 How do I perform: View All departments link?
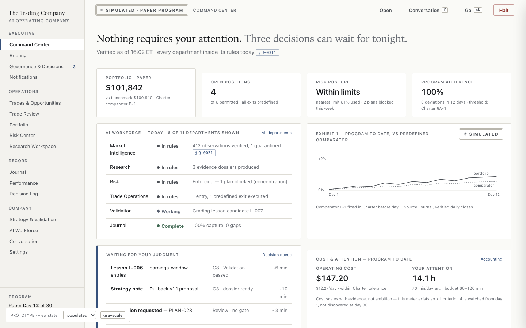pos(277,133)
